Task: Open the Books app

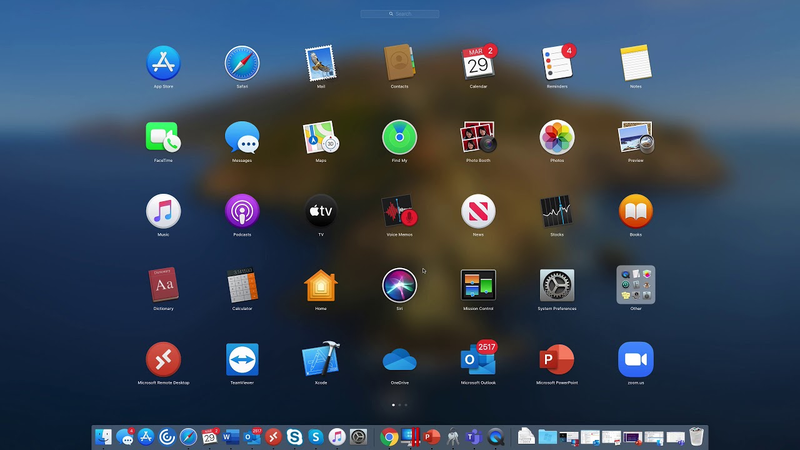Action: coord(636,211)
